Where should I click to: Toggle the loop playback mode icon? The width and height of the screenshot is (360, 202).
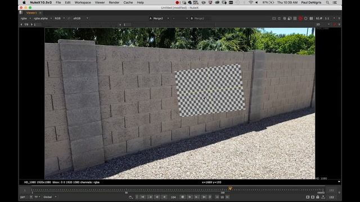pos(210,197)
